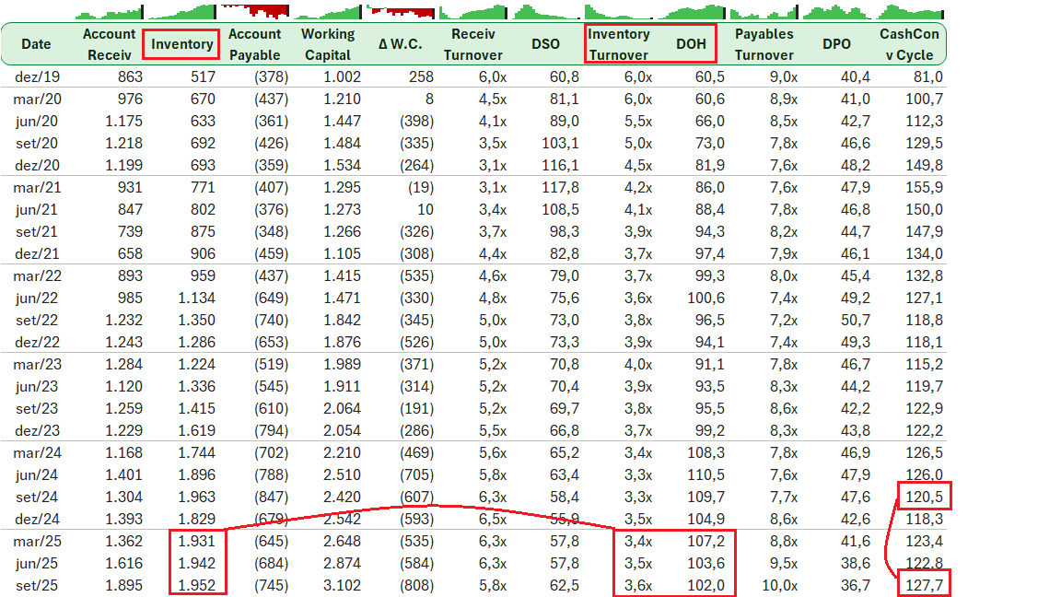Viewport: 1061px width, 597px height.
Task: Select the dez/19 date cell
Action: pos(37,77)
